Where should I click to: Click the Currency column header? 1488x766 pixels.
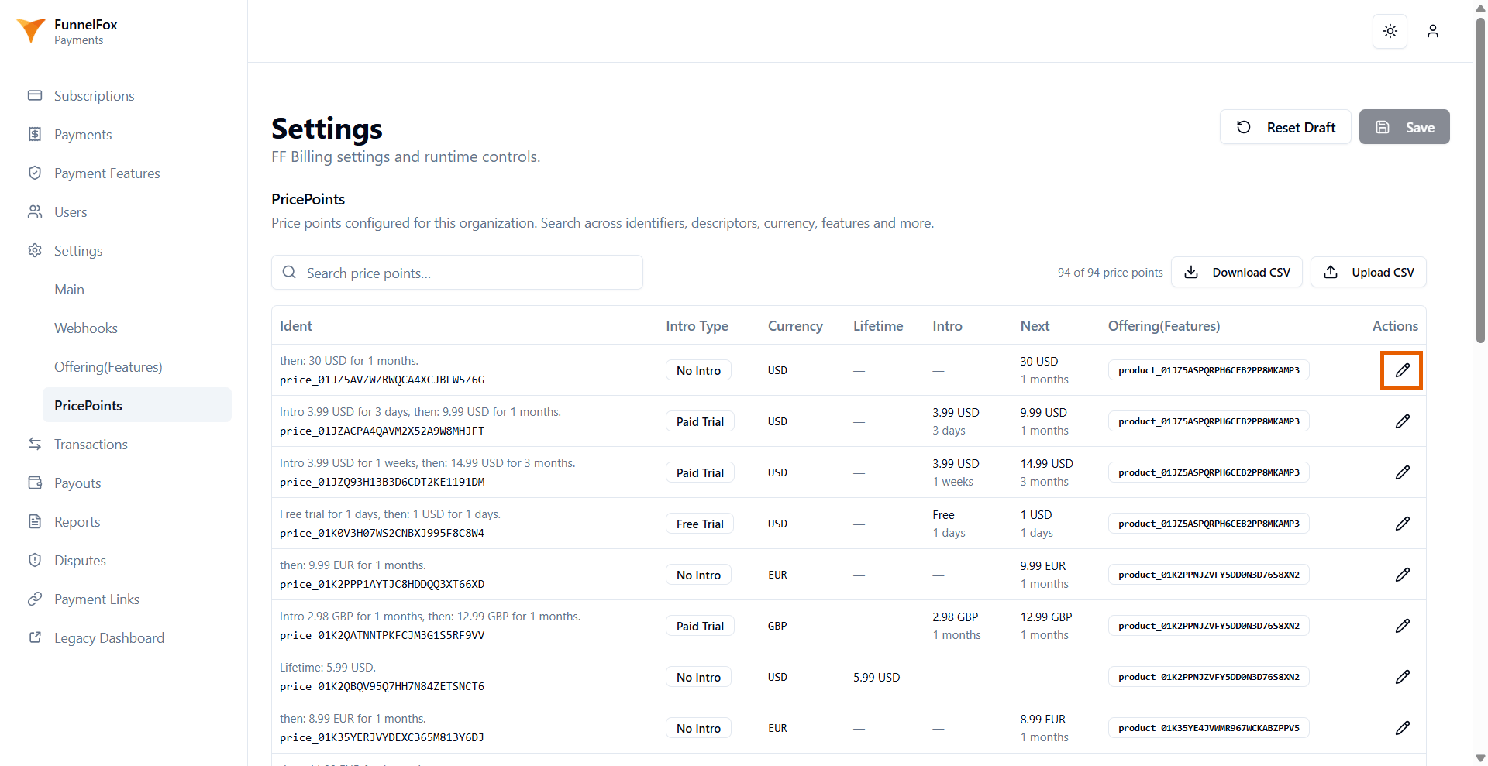(795, 326)
